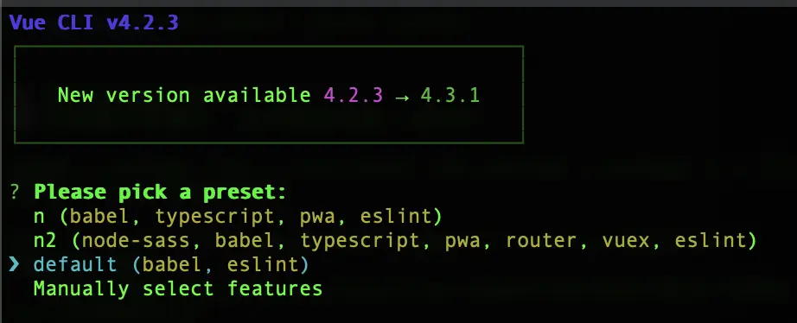797x323 pixels.
Task: Click eslint in the default preset line
Action: 264,265
